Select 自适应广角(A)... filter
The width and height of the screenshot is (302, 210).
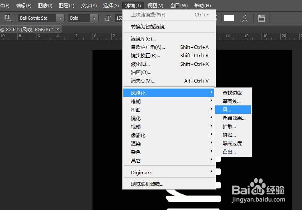(x=169, y=47)
